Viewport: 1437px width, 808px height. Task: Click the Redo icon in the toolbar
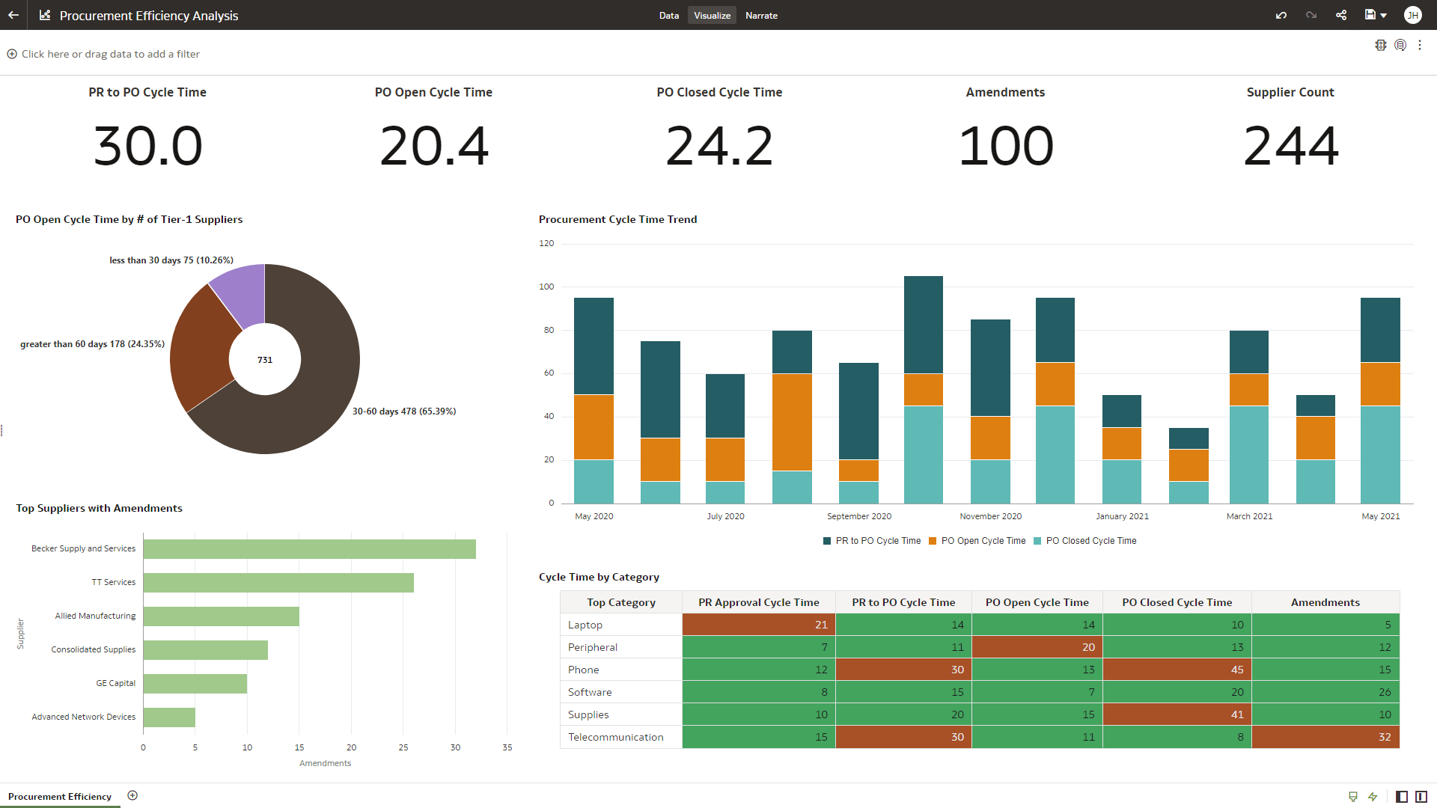(1311, 15)
